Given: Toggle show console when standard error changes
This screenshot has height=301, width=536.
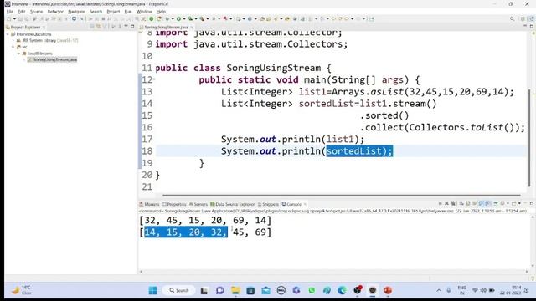Looking at the screenshot, I should [x=487, y=203].
